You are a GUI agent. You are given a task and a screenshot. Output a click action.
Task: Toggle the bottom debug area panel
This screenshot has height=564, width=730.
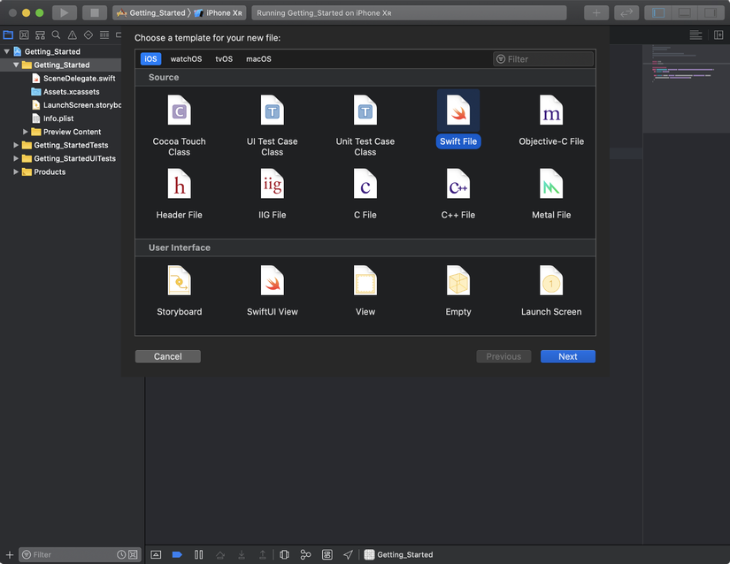tap(683, 12)
